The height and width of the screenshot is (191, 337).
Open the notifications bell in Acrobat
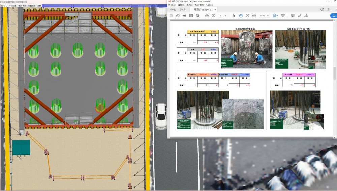[328, 9]
